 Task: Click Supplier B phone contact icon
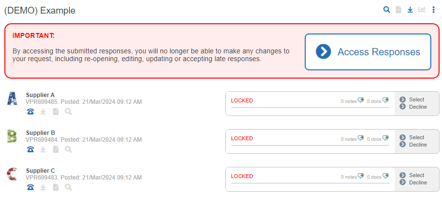coord(31,149)
